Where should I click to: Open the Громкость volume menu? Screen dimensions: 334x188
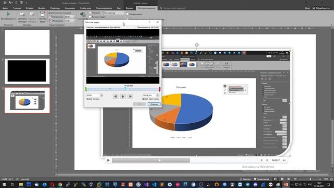tap(82, 16)
